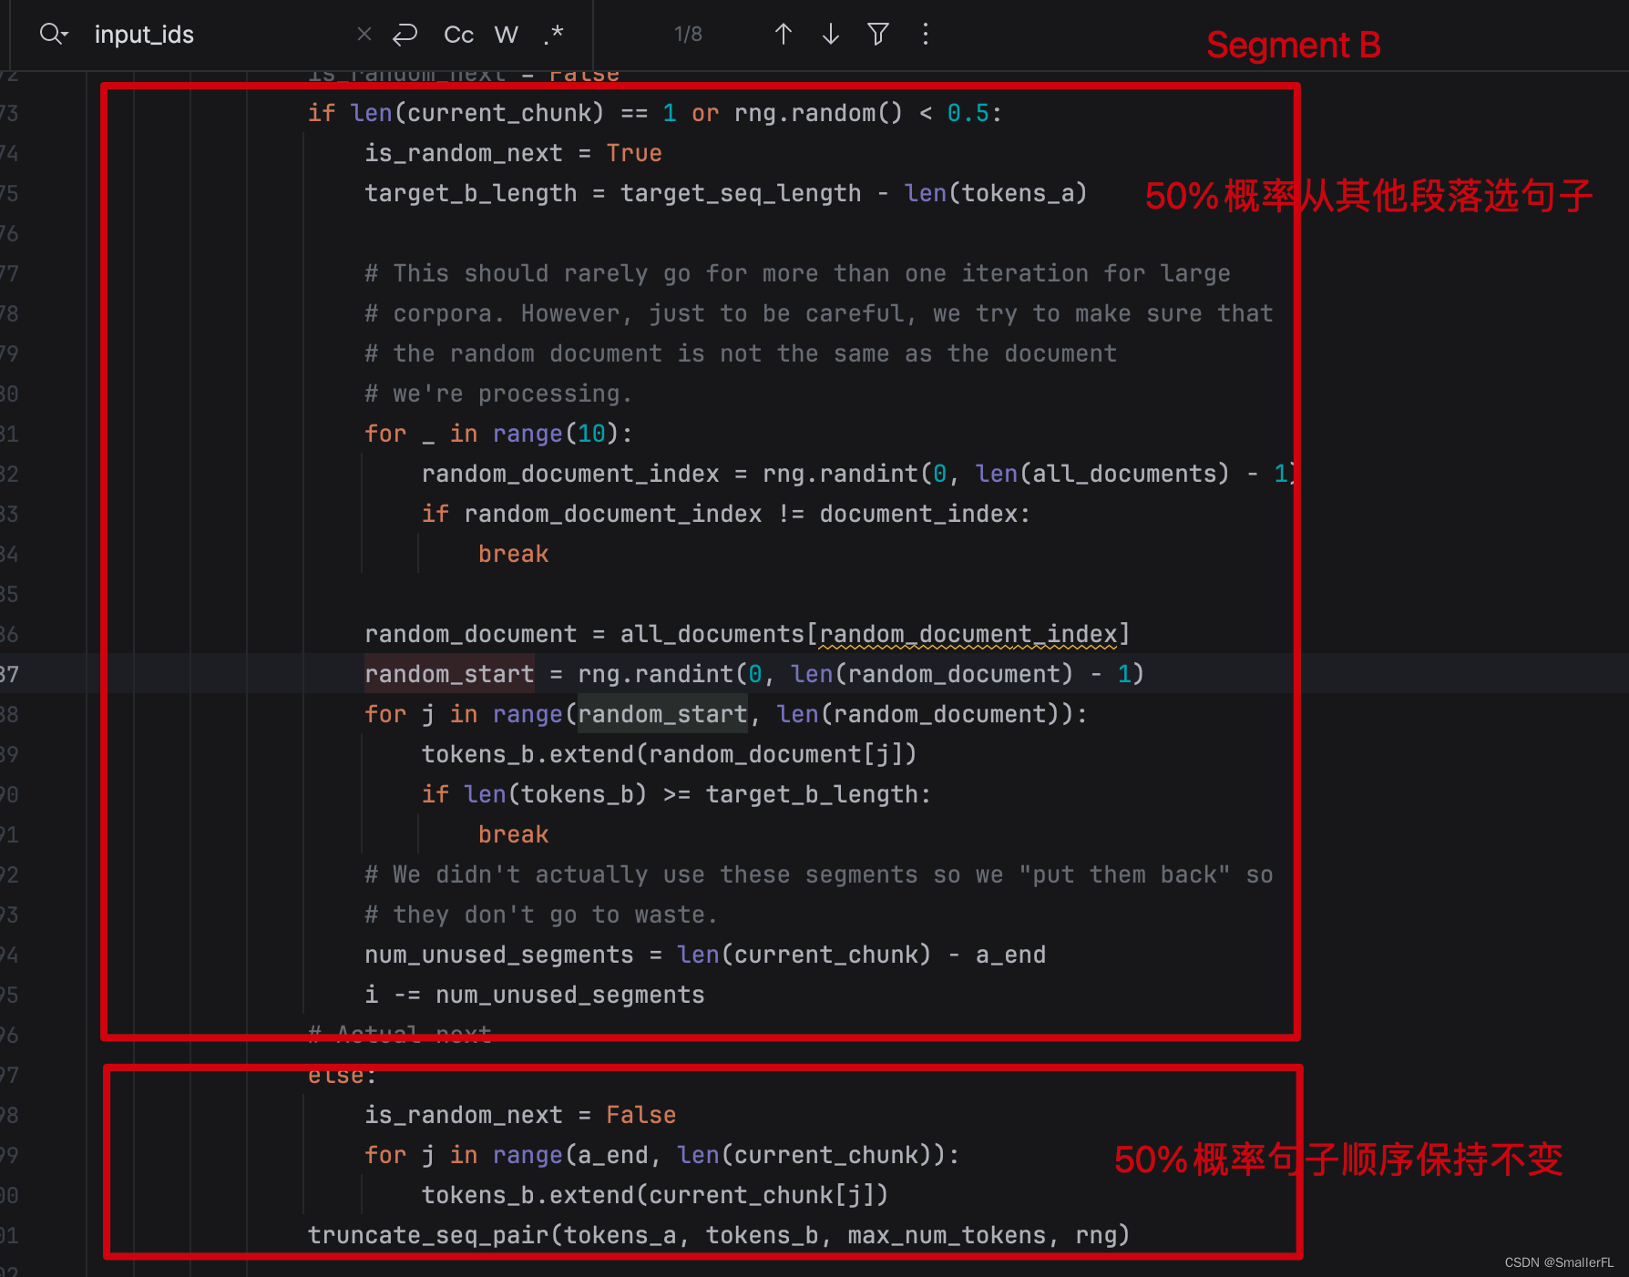
Task: Click 'tokens_b.extend(random_document[j])' line
Action: [669, 754]
